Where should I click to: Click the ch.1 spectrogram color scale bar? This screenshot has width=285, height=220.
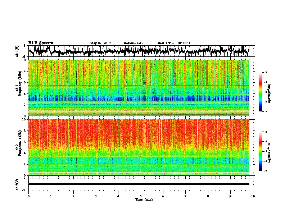[x=261, y=92]
